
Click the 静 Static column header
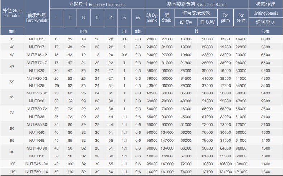167,18
